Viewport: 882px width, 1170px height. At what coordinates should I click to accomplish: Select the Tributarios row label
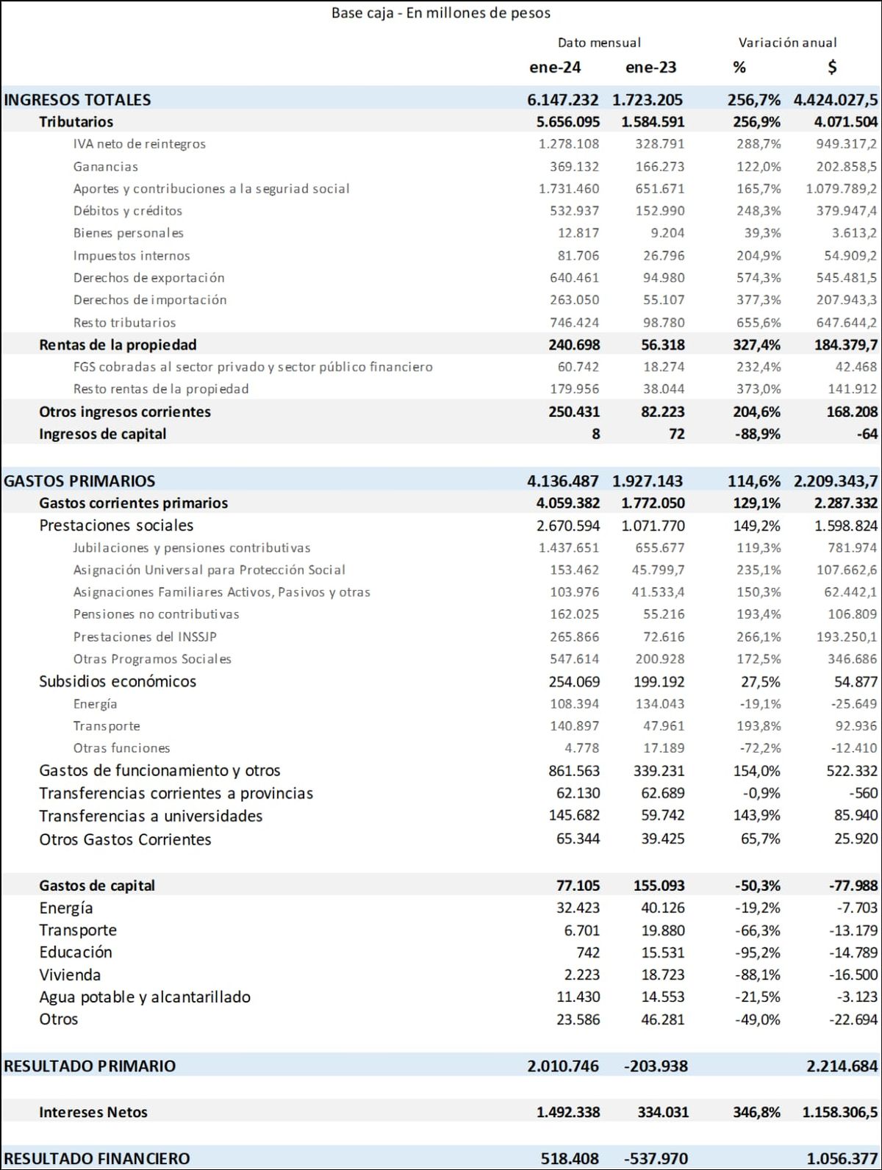[76, 122]
